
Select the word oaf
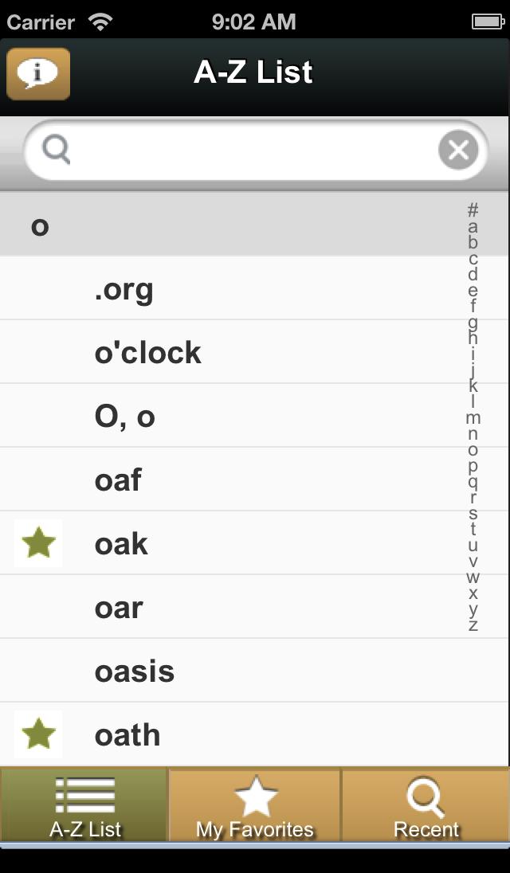point(118,480)
